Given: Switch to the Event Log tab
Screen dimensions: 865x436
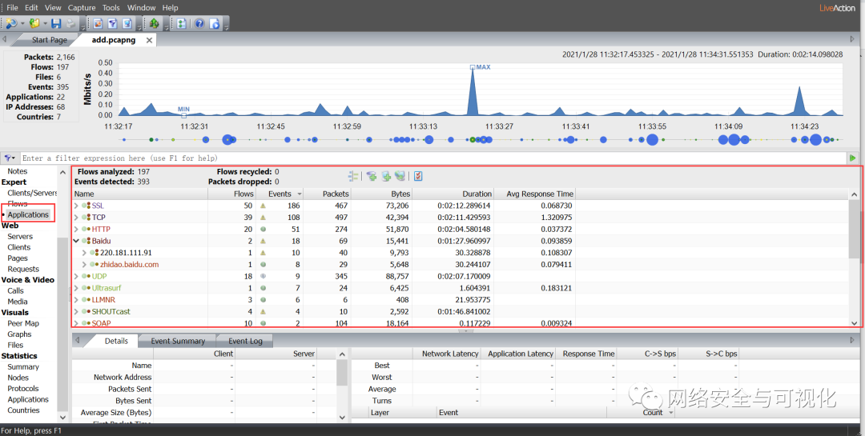Looking at the screenshot, I should pyautogui.click(x=246, y=341).
